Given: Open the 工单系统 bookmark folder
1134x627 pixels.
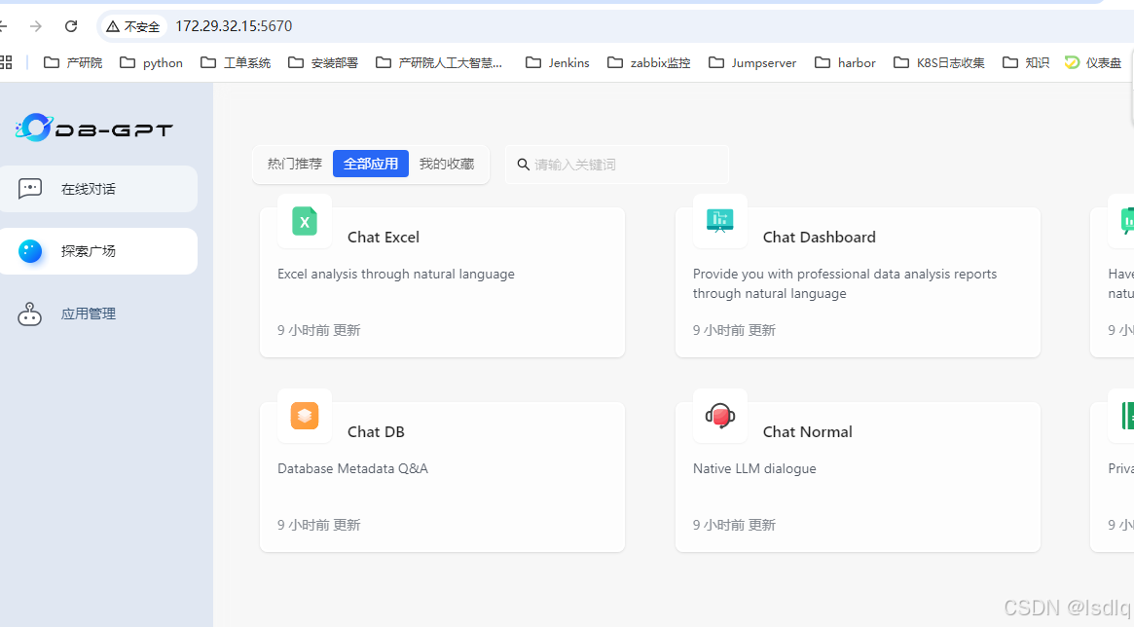Looking at the screenshot, I should [236, 63].
